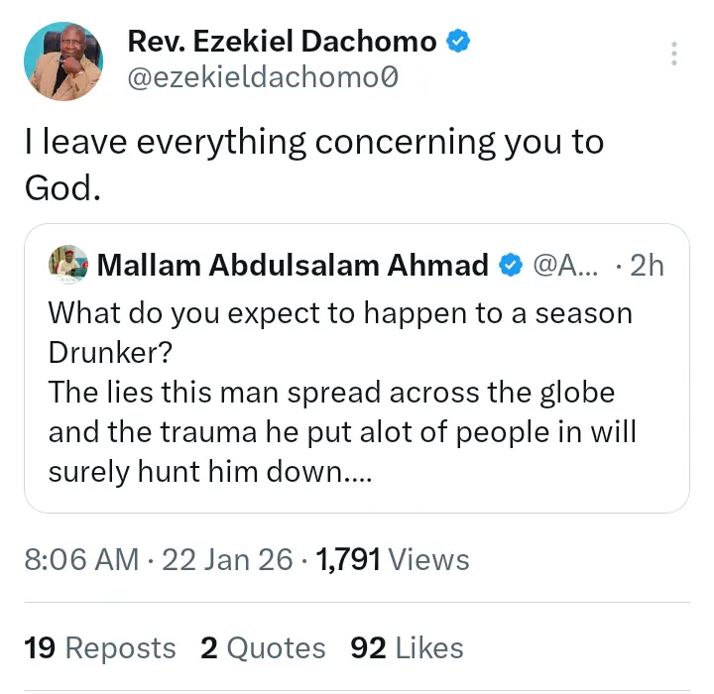Image resolution: width=714 pixels, height=694 pixels.
Task: Click Mallam Abdulsalam Ahmad's small avatar
Action: click(x=68, y=265)
